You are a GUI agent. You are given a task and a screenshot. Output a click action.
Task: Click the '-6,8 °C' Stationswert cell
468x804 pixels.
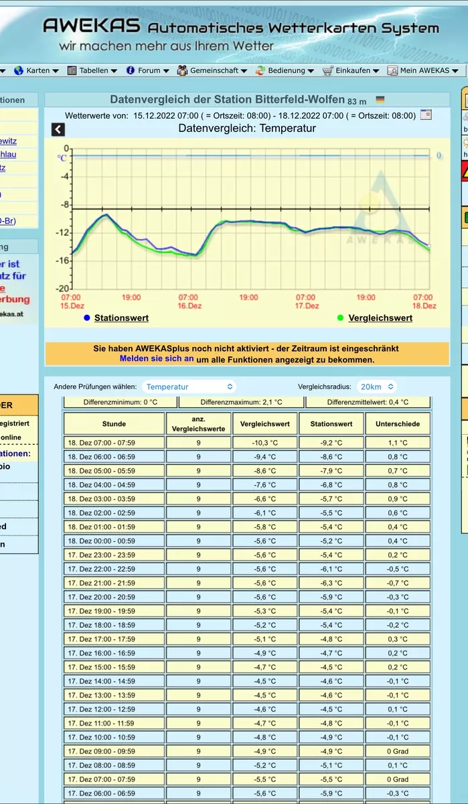click(x=331, y=485)
